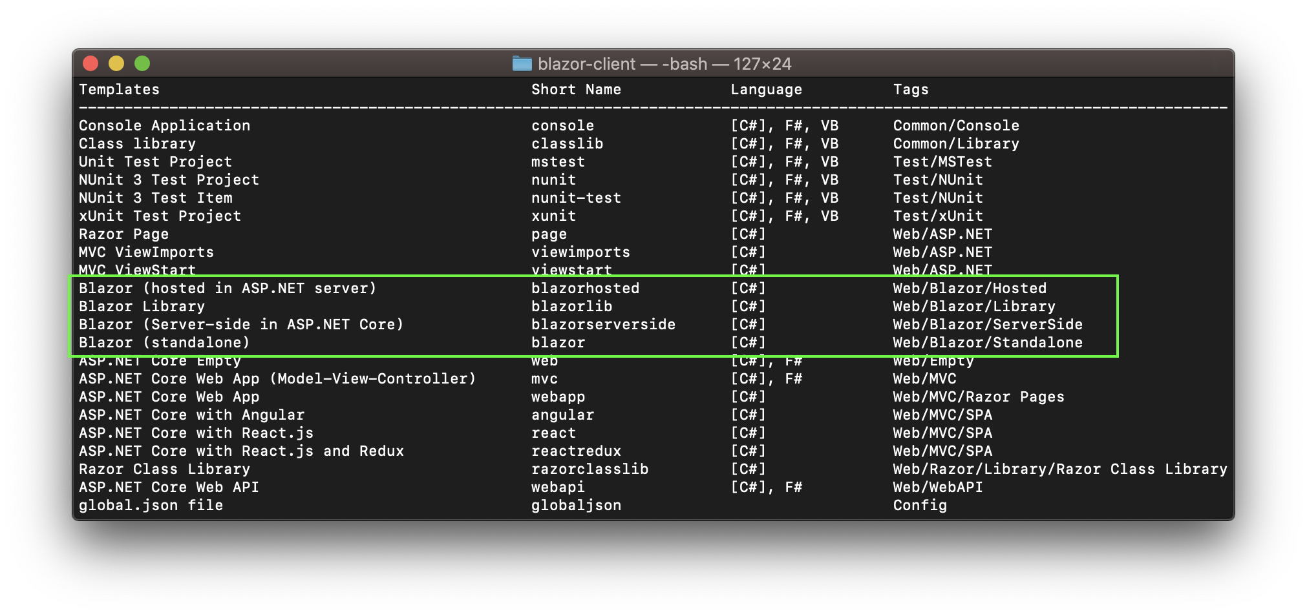Image resolution: width=1307 pixels, height=616 pixels.
Task: Click the 'Web/Blazor/ServerSide' tag
Action: 988,325
